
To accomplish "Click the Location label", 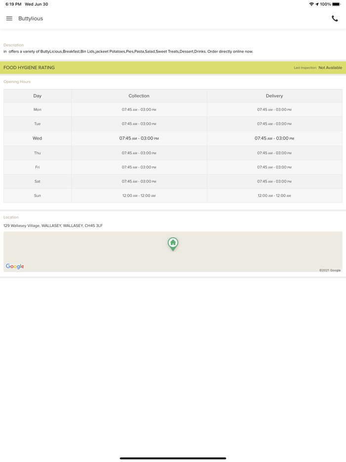I will coord(11,217).
